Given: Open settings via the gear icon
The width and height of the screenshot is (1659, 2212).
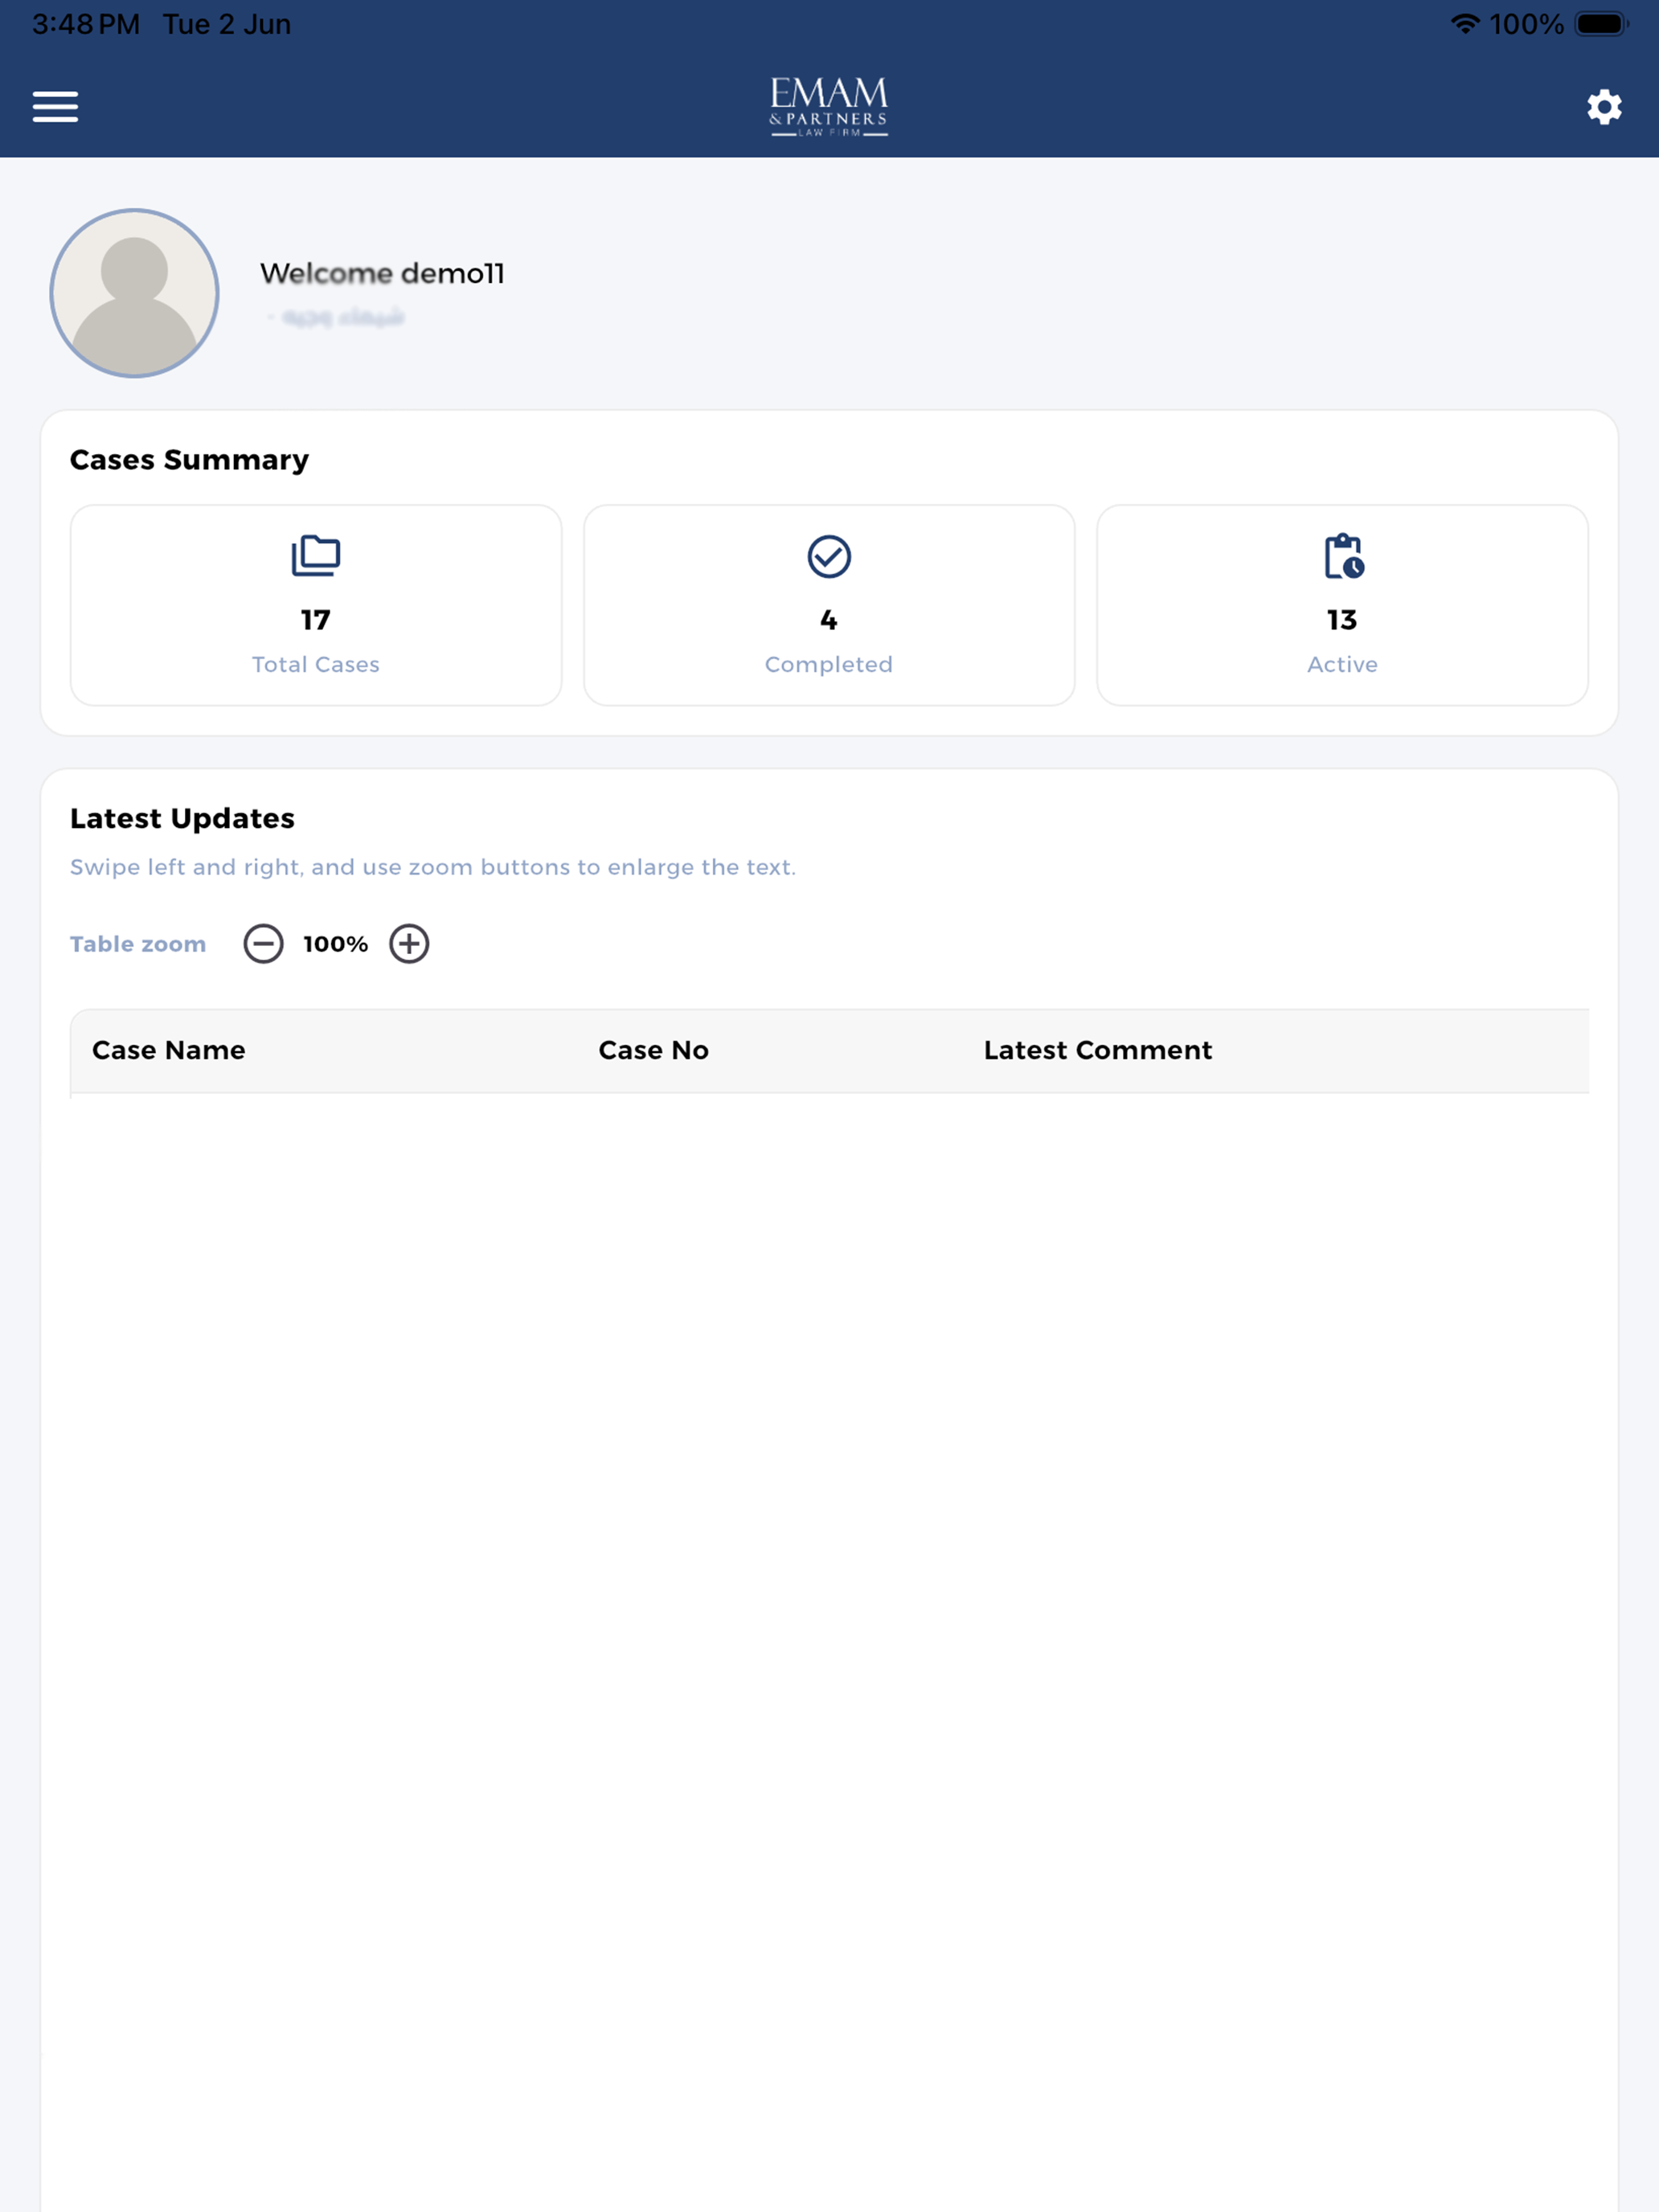Looking at the screenshot, I should pyautogui.click(x=1604, y=106).
